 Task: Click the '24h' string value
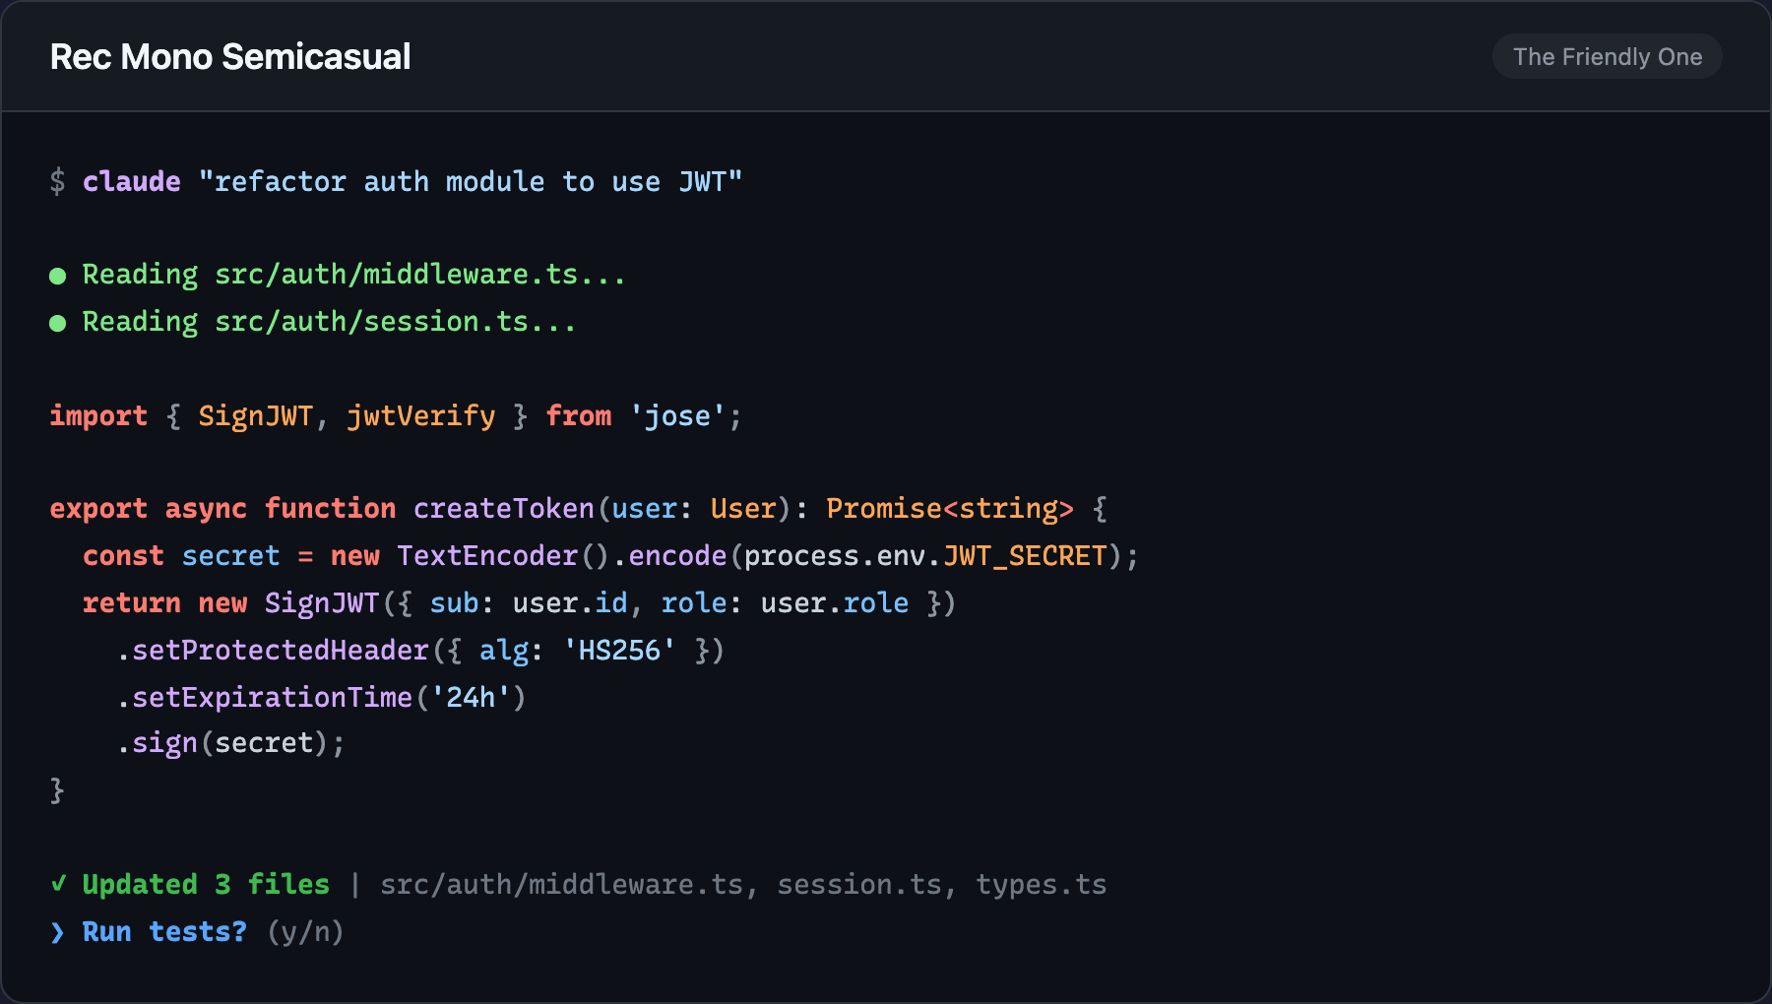pyautogui.click(x=471, y=697)
